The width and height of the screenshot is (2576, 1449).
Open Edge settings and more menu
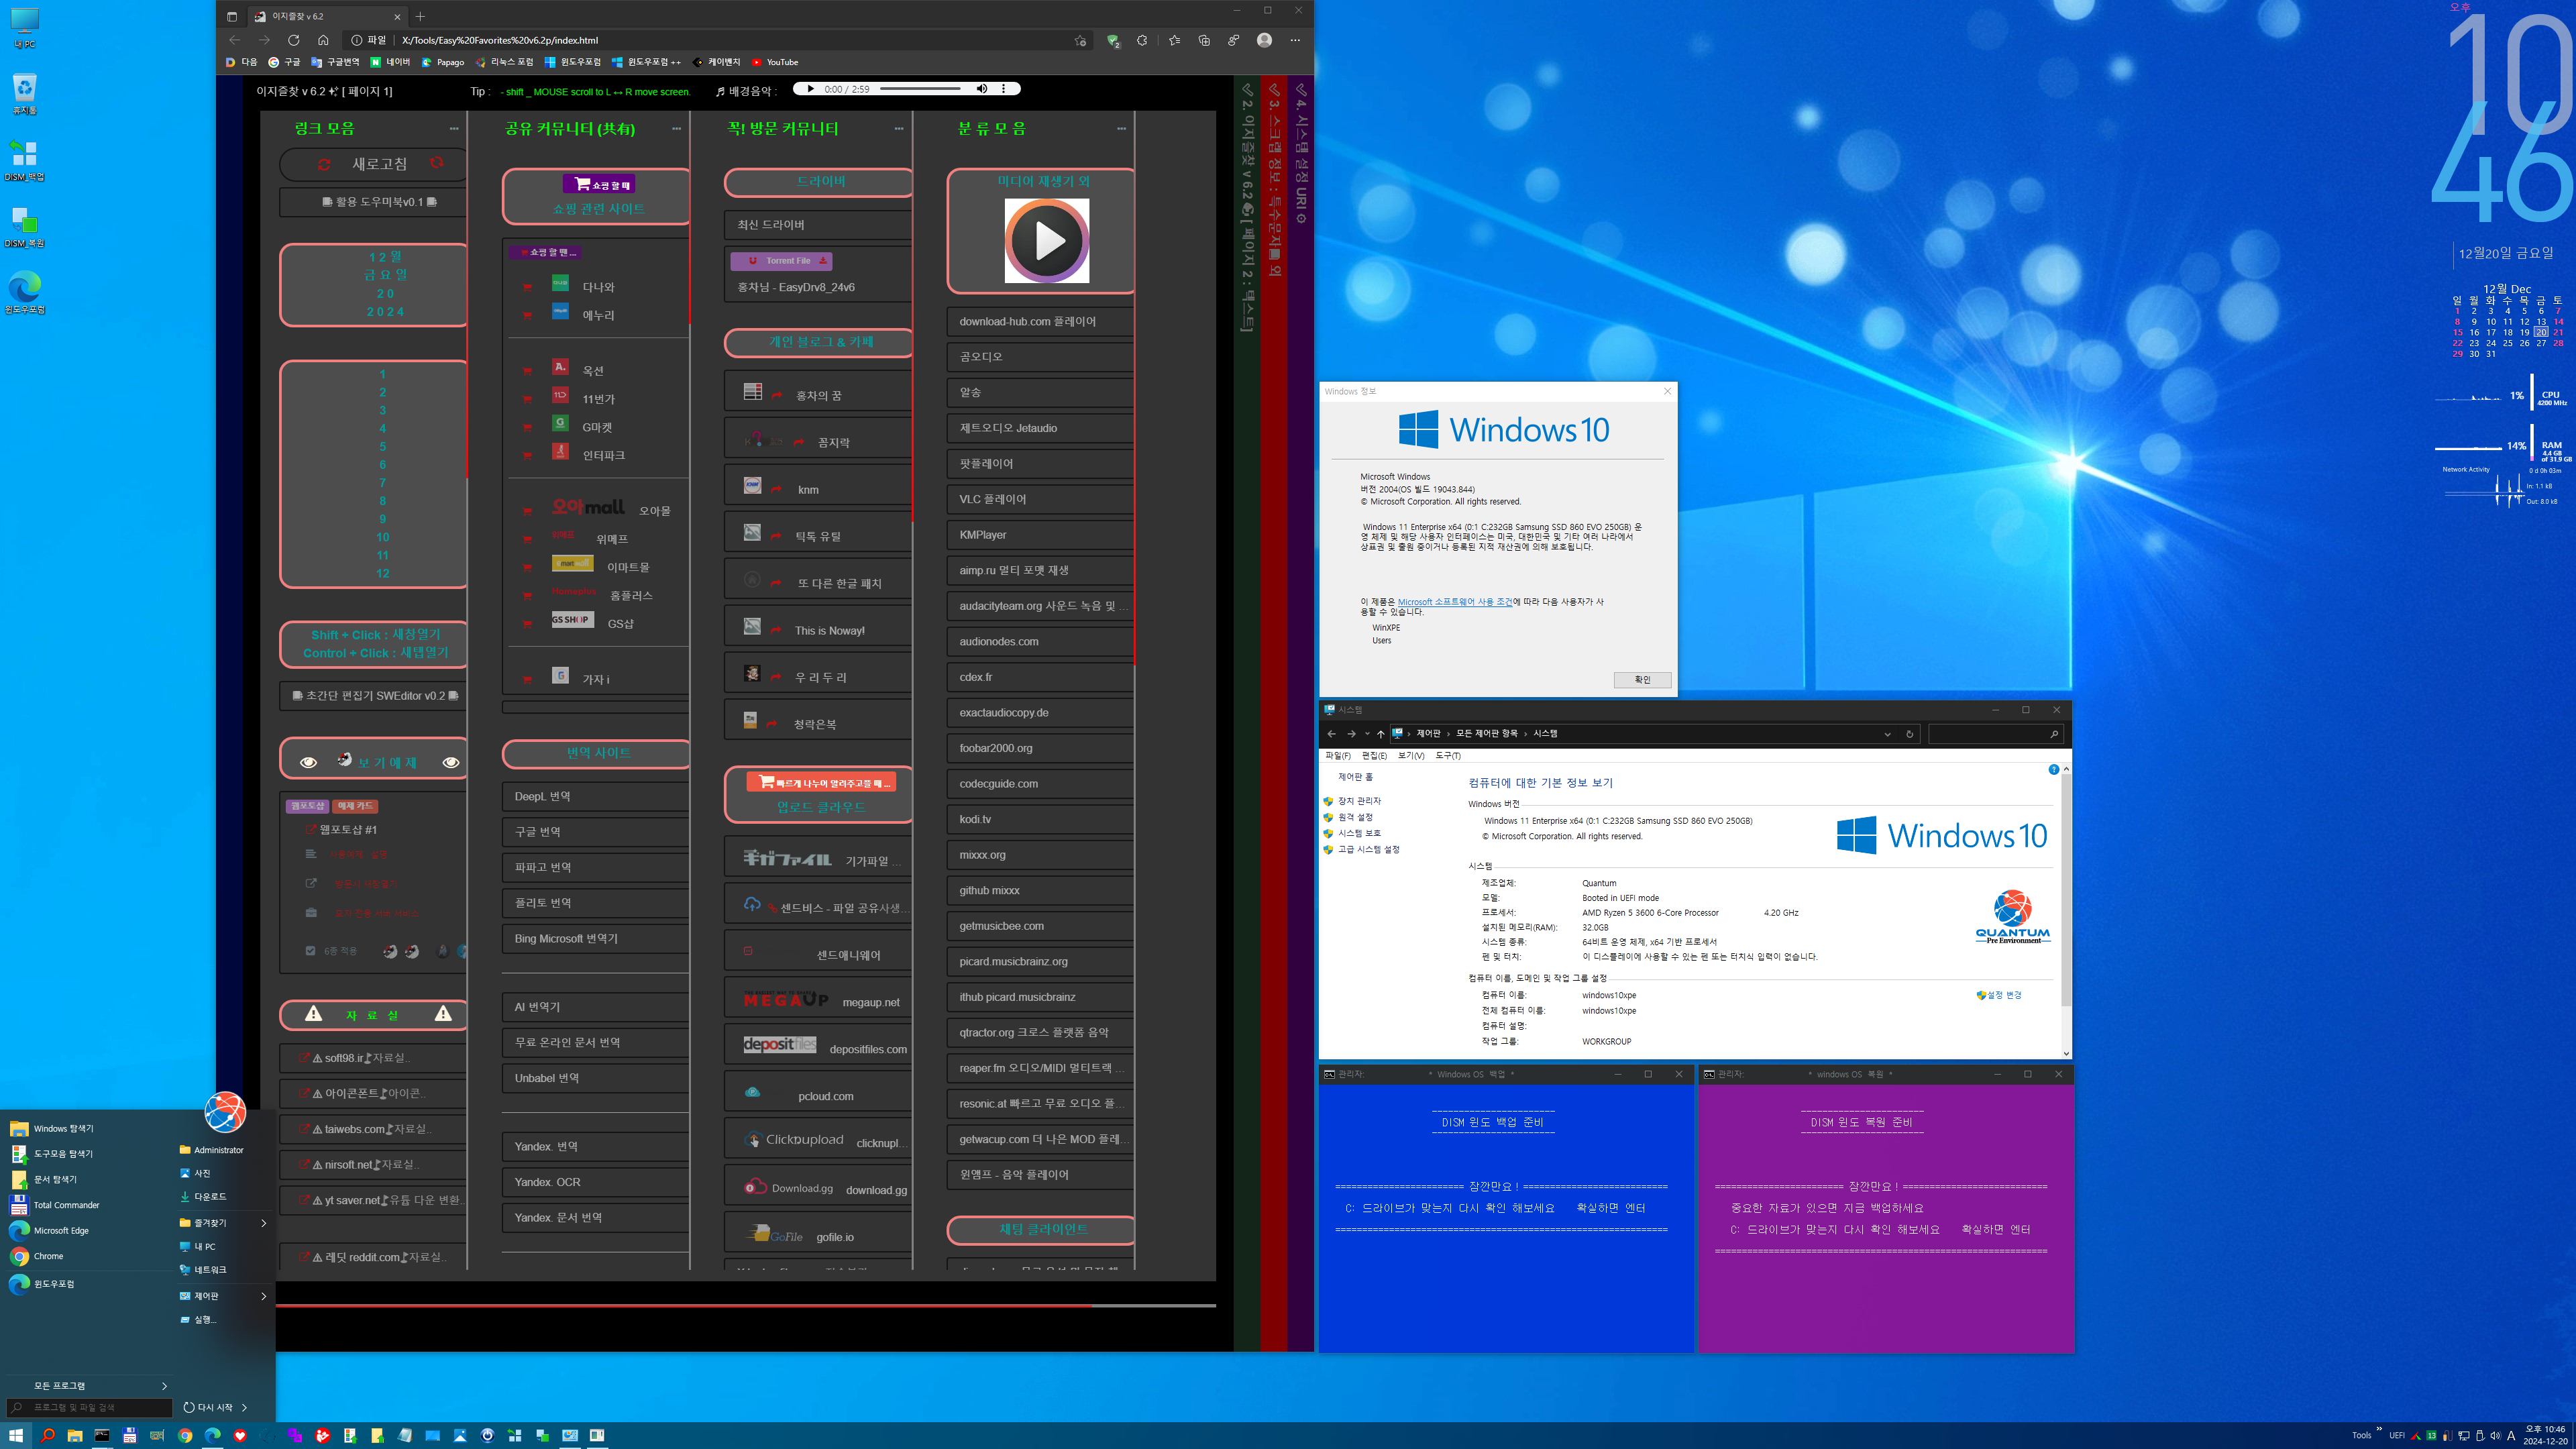click(x=1295, y=40)
